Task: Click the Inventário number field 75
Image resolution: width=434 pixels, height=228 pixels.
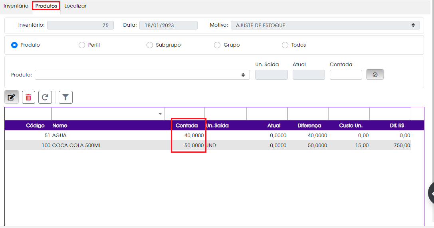Action: click(80, 25)
